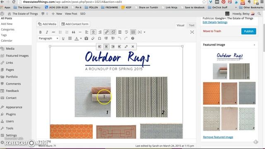This screenshot has width=265, height=149.
Task: Set no alignment in image toolbar
Action: coord(120,47)
